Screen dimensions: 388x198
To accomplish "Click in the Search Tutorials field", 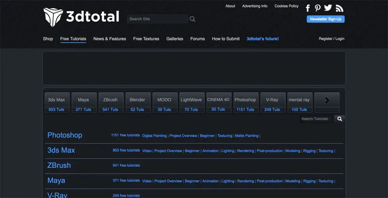I will pyautogui.click(x=316, y=119).
